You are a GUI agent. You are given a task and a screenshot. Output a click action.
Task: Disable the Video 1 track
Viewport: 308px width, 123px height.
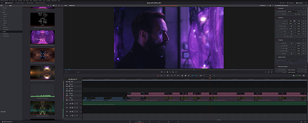click(x=72, y=100)
